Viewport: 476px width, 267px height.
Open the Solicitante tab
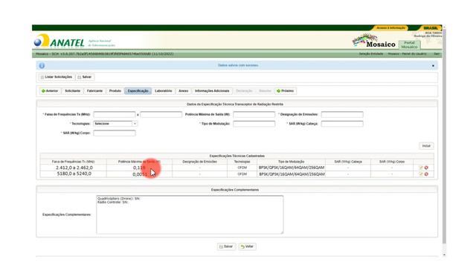[73, 90]
